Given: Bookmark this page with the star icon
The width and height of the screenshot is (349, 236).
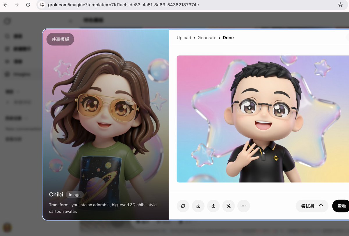Looking at the screenshot, I should point(340,5).
